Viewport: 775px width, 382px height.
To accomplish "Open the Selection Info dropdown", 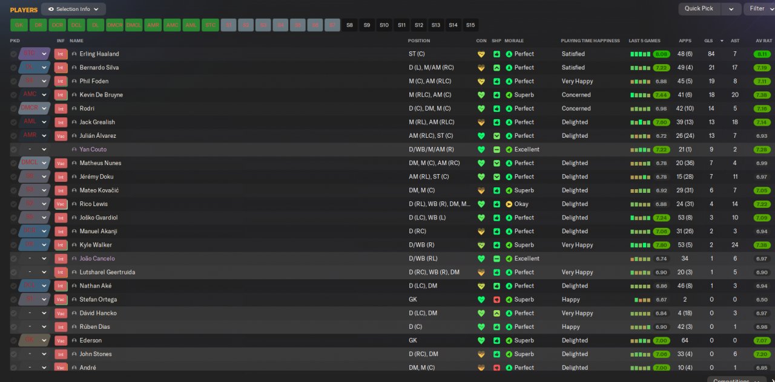I will pos(73,9).
